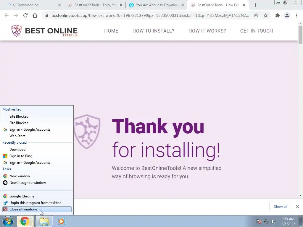Click the faded shield logo beside Thank you
303x227 pixels.
[87, 132]
